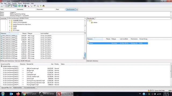Image resolution: width=172 pixels, height=96 pixels.
Task: Search for files with binoculars icon
Action: [44, 6]
